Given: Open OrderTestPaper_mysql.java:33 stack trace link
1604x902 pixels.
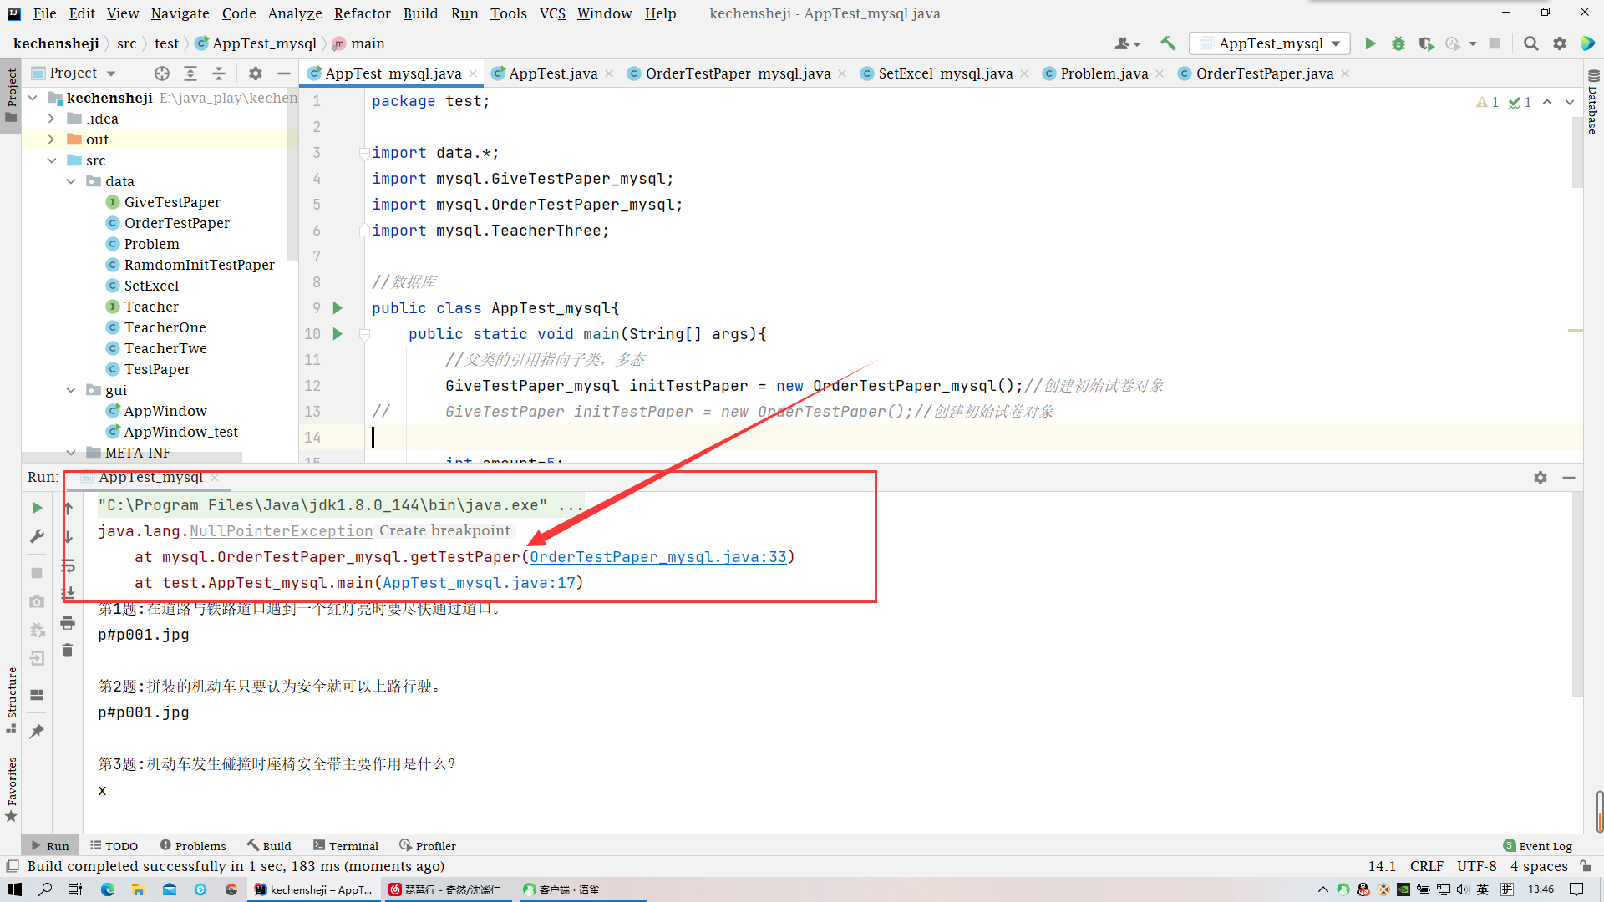Looking at the screenshot, I should (x=657, y=557).
